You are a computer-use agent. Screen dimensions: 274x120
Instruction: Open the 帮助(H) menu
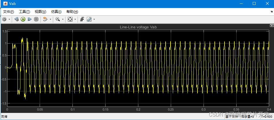(72, 12)
